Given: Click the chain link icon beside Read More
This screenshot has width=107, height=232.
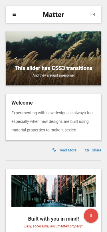Looking at the screenshot, I should click(x=54, y=150).
